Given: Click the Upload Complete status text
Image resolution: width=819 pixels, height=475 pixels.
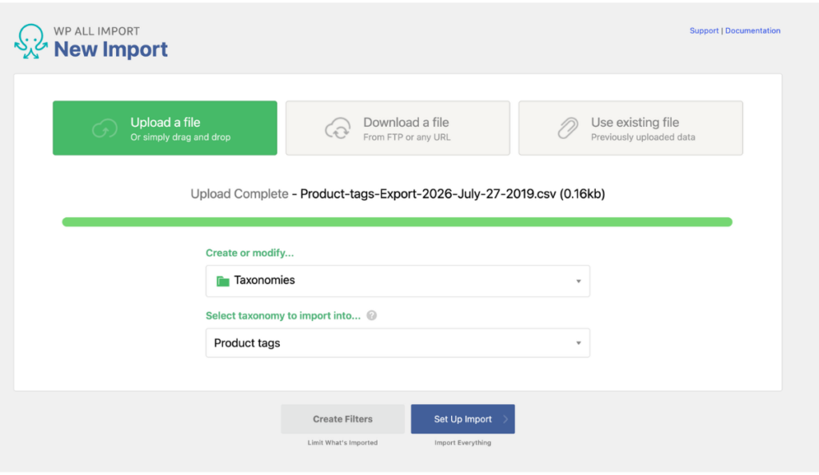Looking at the screenshot, I should 239,194.
